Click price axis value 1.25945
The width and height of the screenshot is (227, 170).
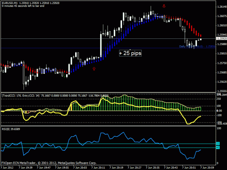222,35
